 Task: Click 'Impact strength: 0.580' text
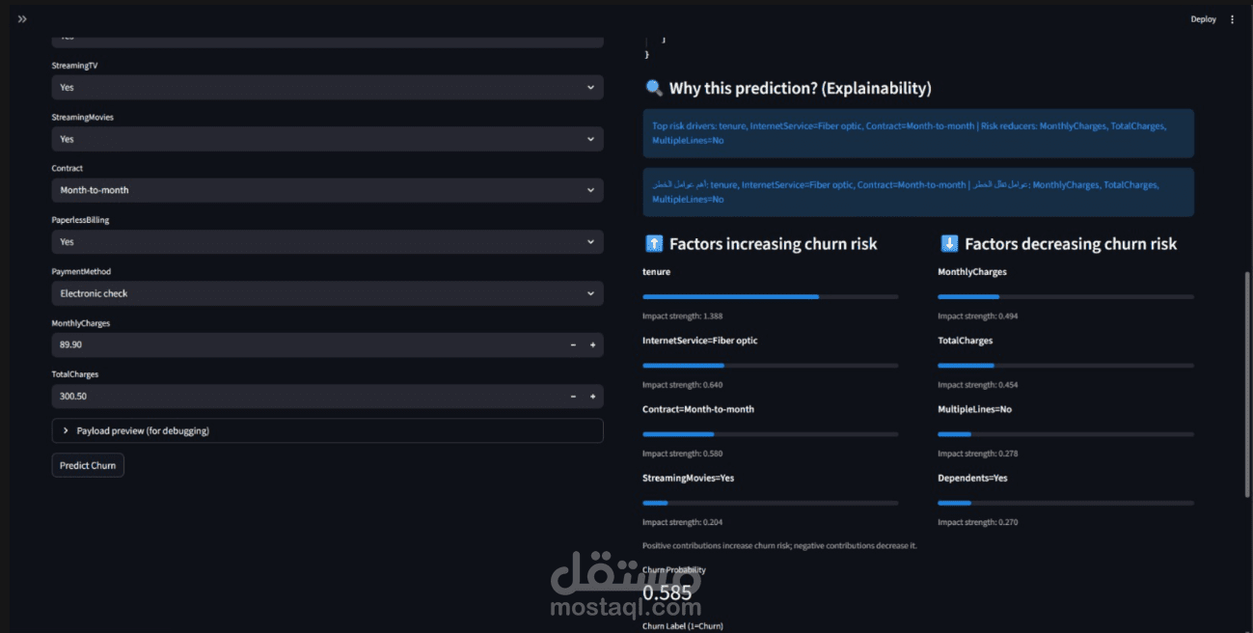click(682, 454)
